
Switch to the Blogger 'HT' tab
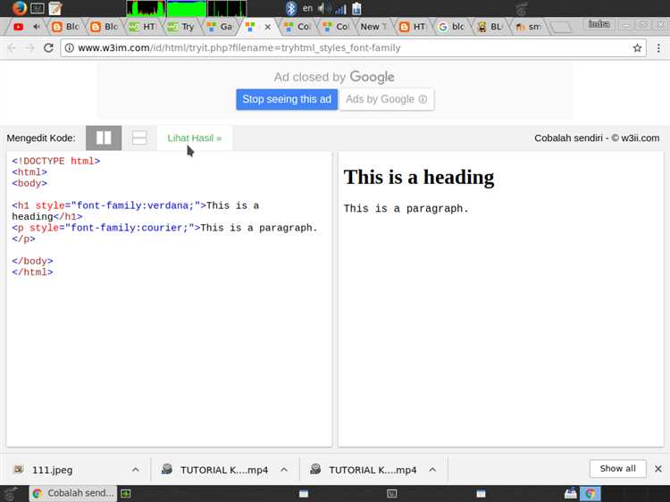coord(413,27)
